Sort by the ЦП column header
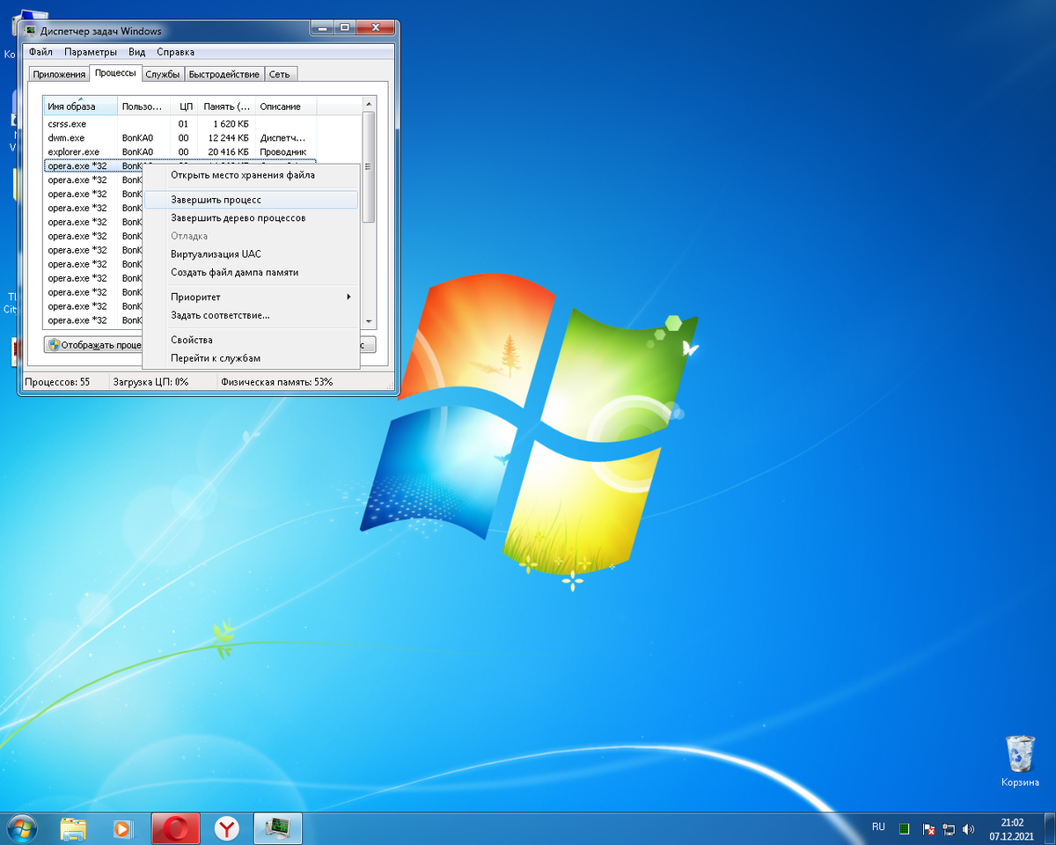 [184, 107]
